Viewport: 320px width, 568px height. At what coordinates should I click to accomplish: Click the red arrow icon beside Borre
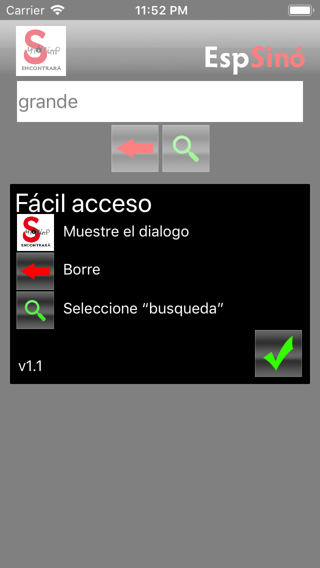tap(35, 271)
